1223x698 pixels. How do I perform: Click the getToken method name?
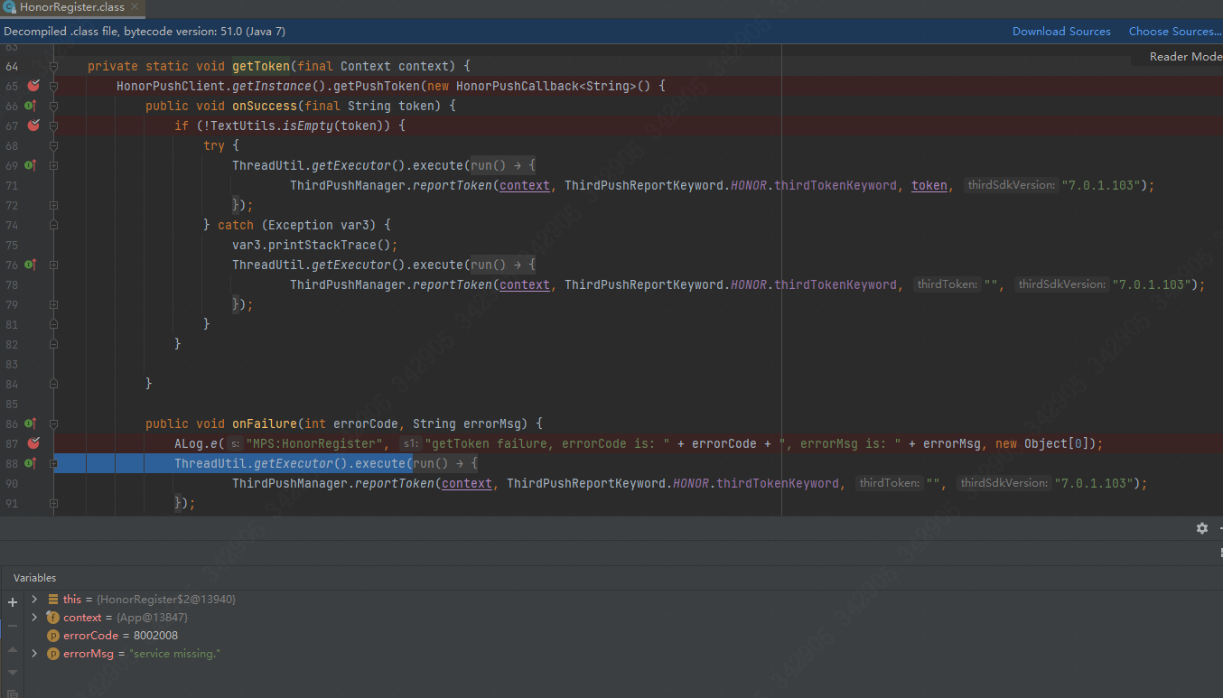tap(261, 66)
